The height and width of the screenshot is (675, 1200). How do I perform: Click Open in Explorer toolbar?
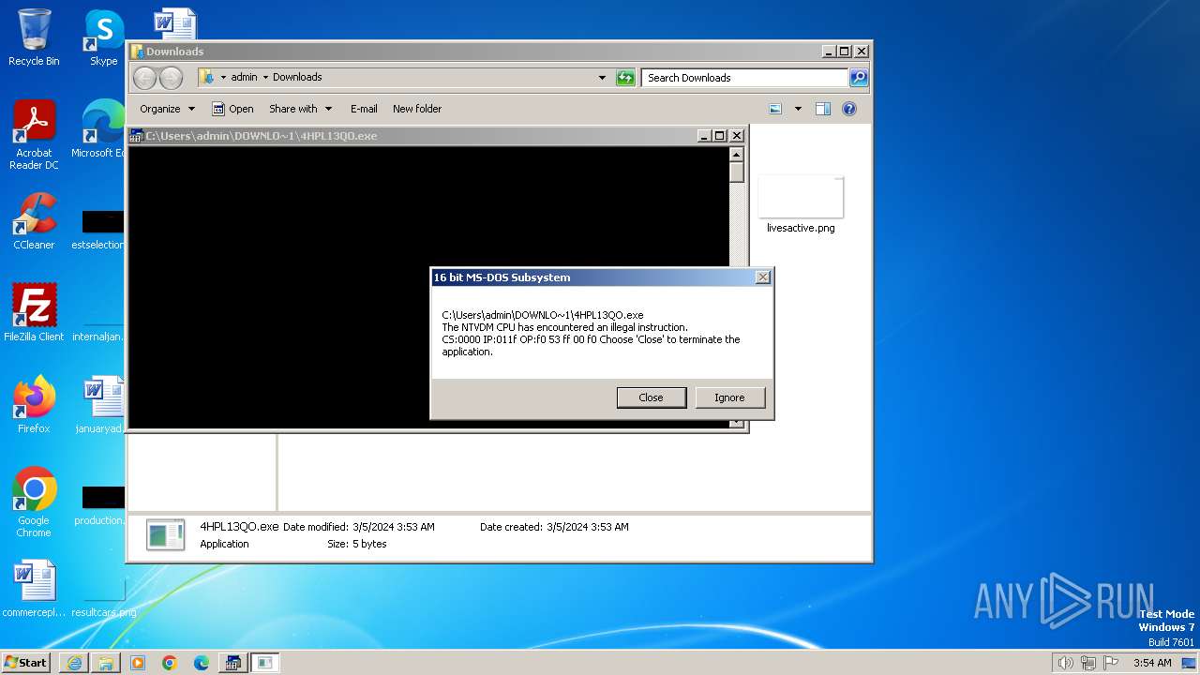[232, 109]
